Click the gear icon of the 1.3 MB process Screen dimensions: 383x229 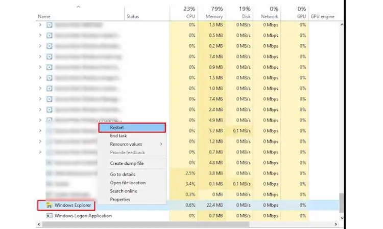49,24
